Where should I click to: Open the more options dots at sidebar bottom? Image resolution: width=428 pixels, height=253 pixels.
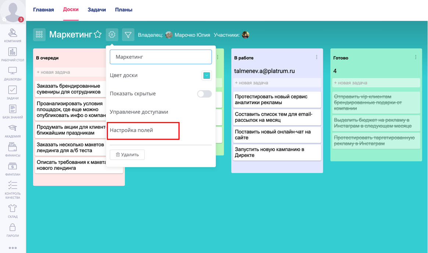[12, 247]
